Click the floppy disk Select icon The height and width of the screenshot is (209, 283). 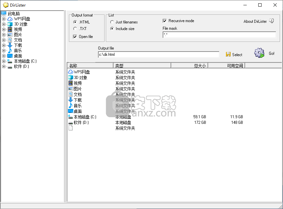[228, 54]
